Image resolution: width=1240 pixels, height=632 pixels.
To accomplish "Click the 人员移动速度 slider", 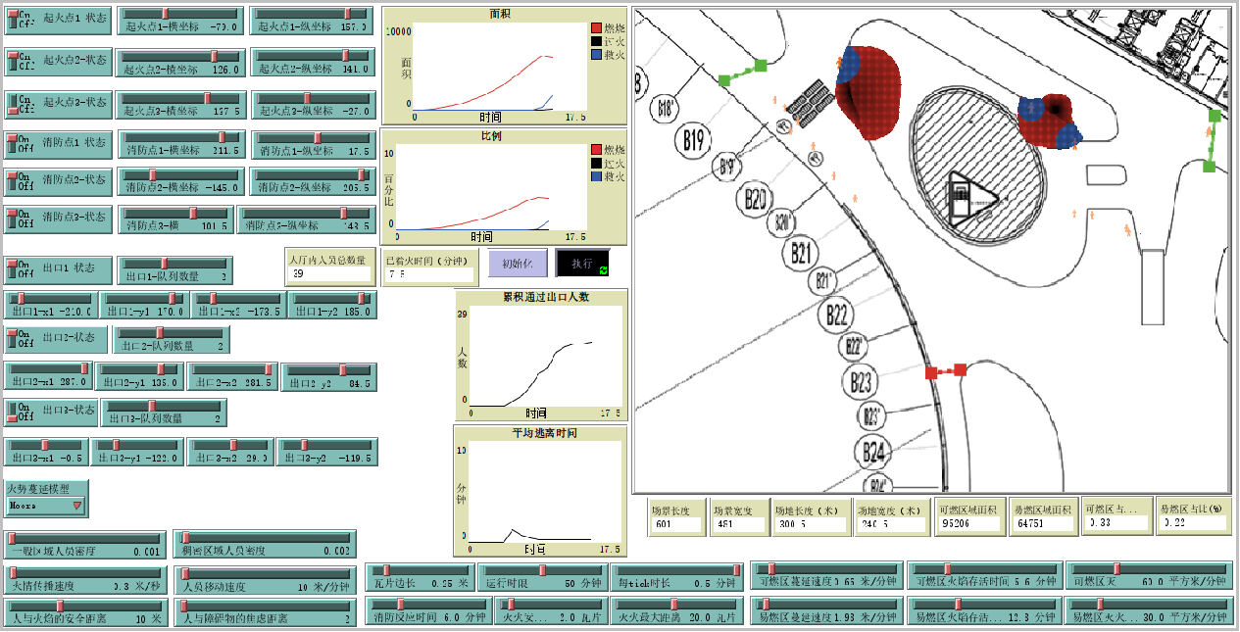I will (x=265, y=579).
